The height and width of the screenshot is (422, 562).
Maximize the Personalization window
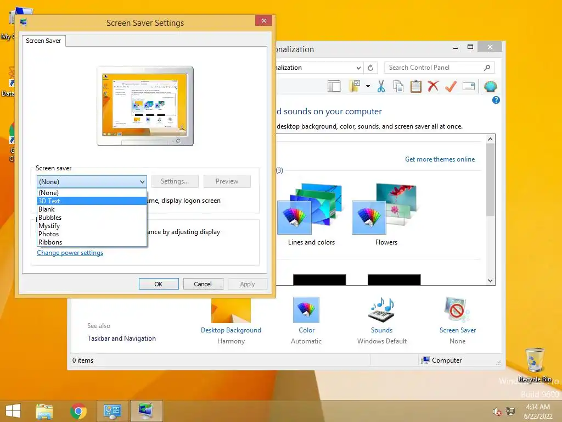point(470,47)
